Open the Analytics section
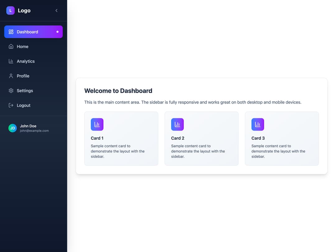336x252 pixels. [x=33, y=61]
